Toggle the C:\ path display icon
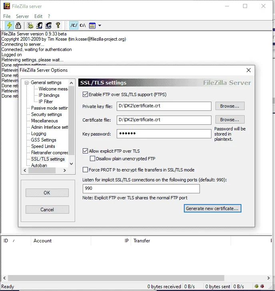Screen dimensions: 275x291 (83, 26)
